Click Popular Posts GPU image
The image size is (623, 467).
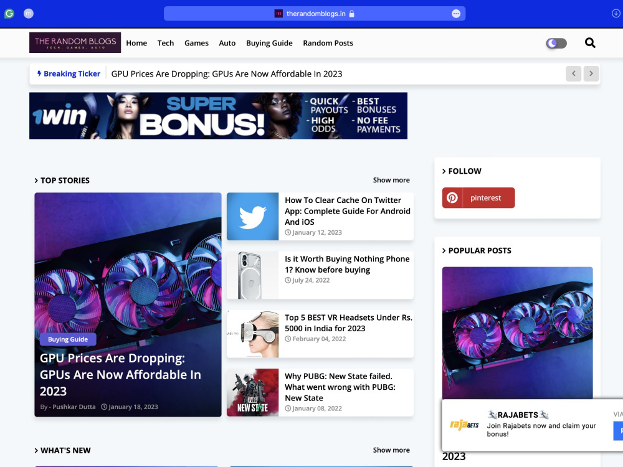tap(517, 333)
